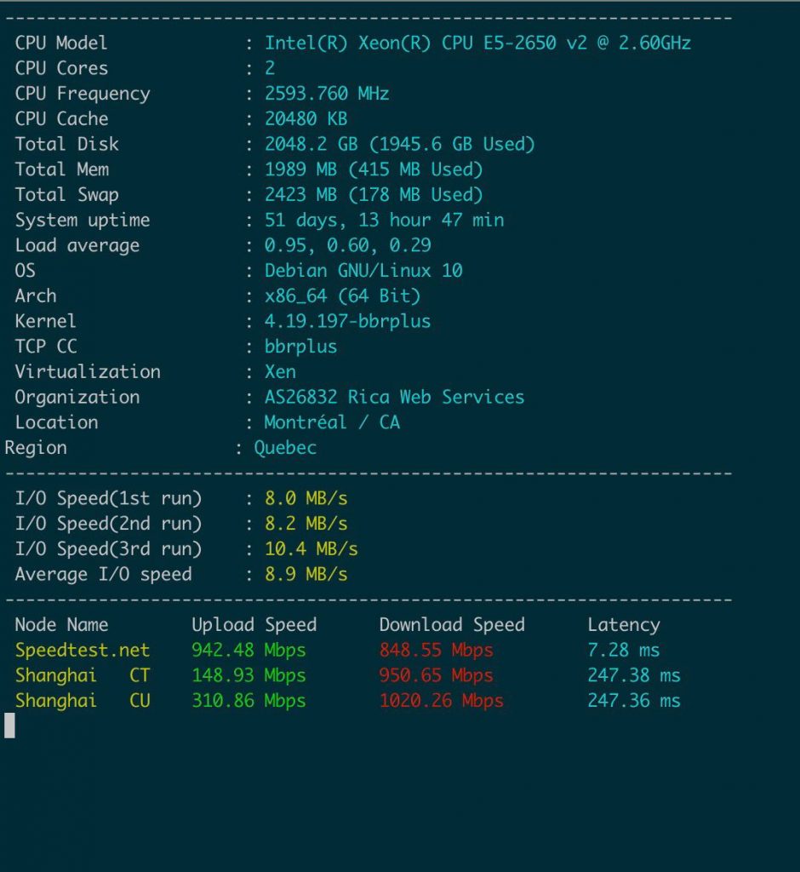This screenshot has height=872, width=800.
Task: Click the Total Disk usage value
Action: [x=399, y=144]
